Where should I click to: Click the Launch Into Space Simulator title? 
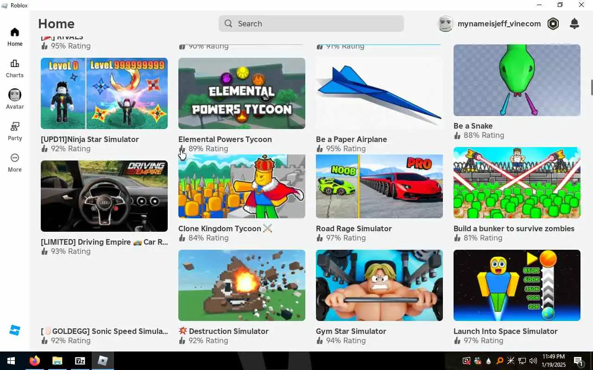coord(505,331)
